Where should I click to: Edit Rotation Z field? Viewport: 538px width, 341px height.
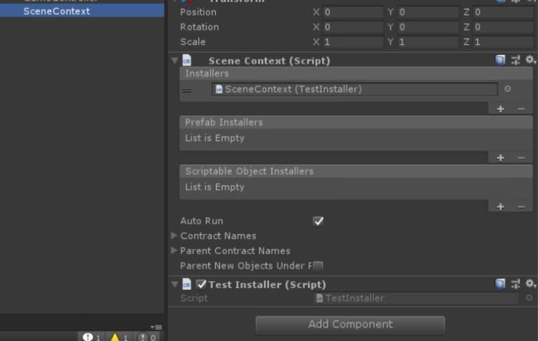(504, 27)
